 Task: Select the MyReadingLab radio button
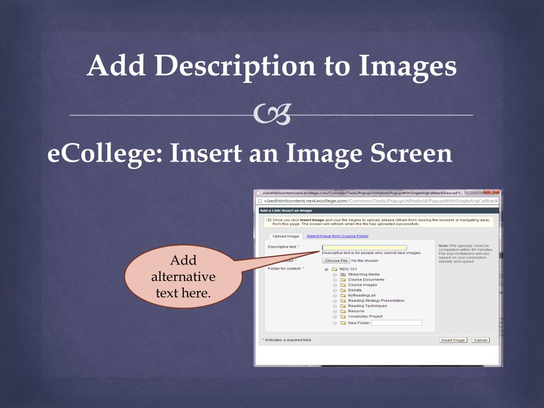point(335,295)
